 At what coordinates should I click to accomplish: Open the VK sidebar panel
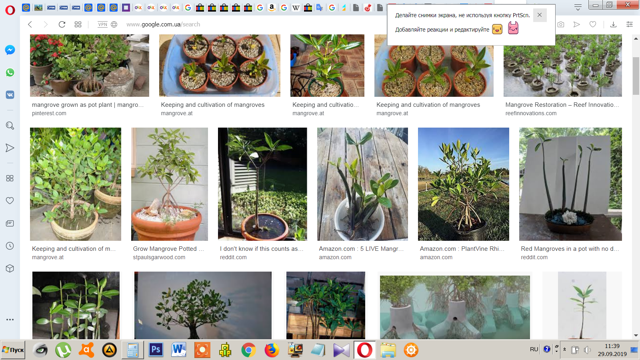(10, 95)
